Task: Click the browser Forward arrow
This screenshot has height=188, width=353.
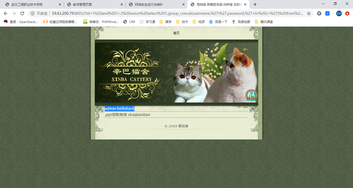Action: [x=14, y=13]
